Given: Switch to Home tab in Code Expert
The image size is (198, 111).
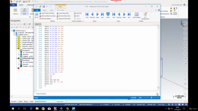Looking at the screenshot, I should tap(45, 10).
